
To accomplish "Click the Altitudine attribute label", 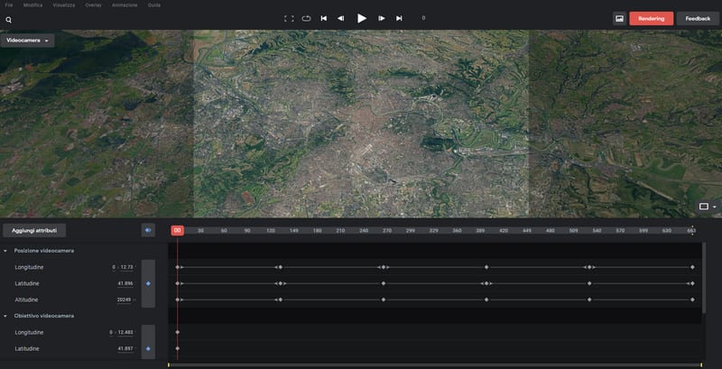I will 27,300.
